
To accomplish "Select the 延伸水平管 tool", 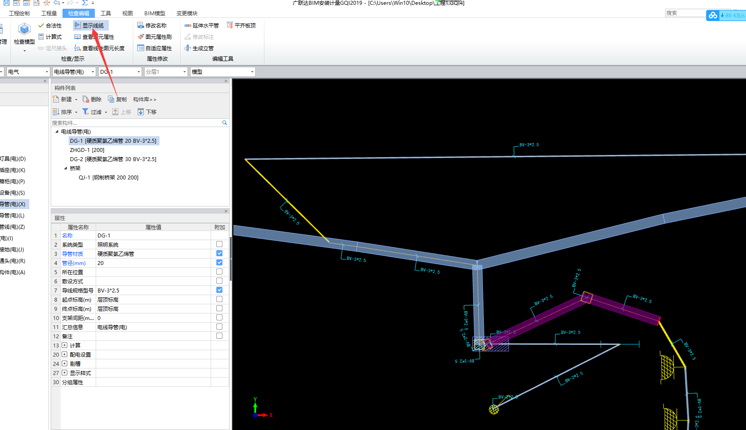I will pos(202,26).
